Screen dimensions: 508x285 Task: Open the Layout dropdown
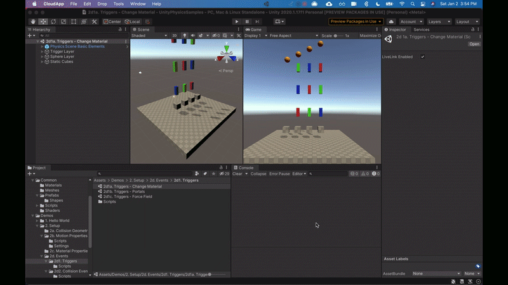467,22
